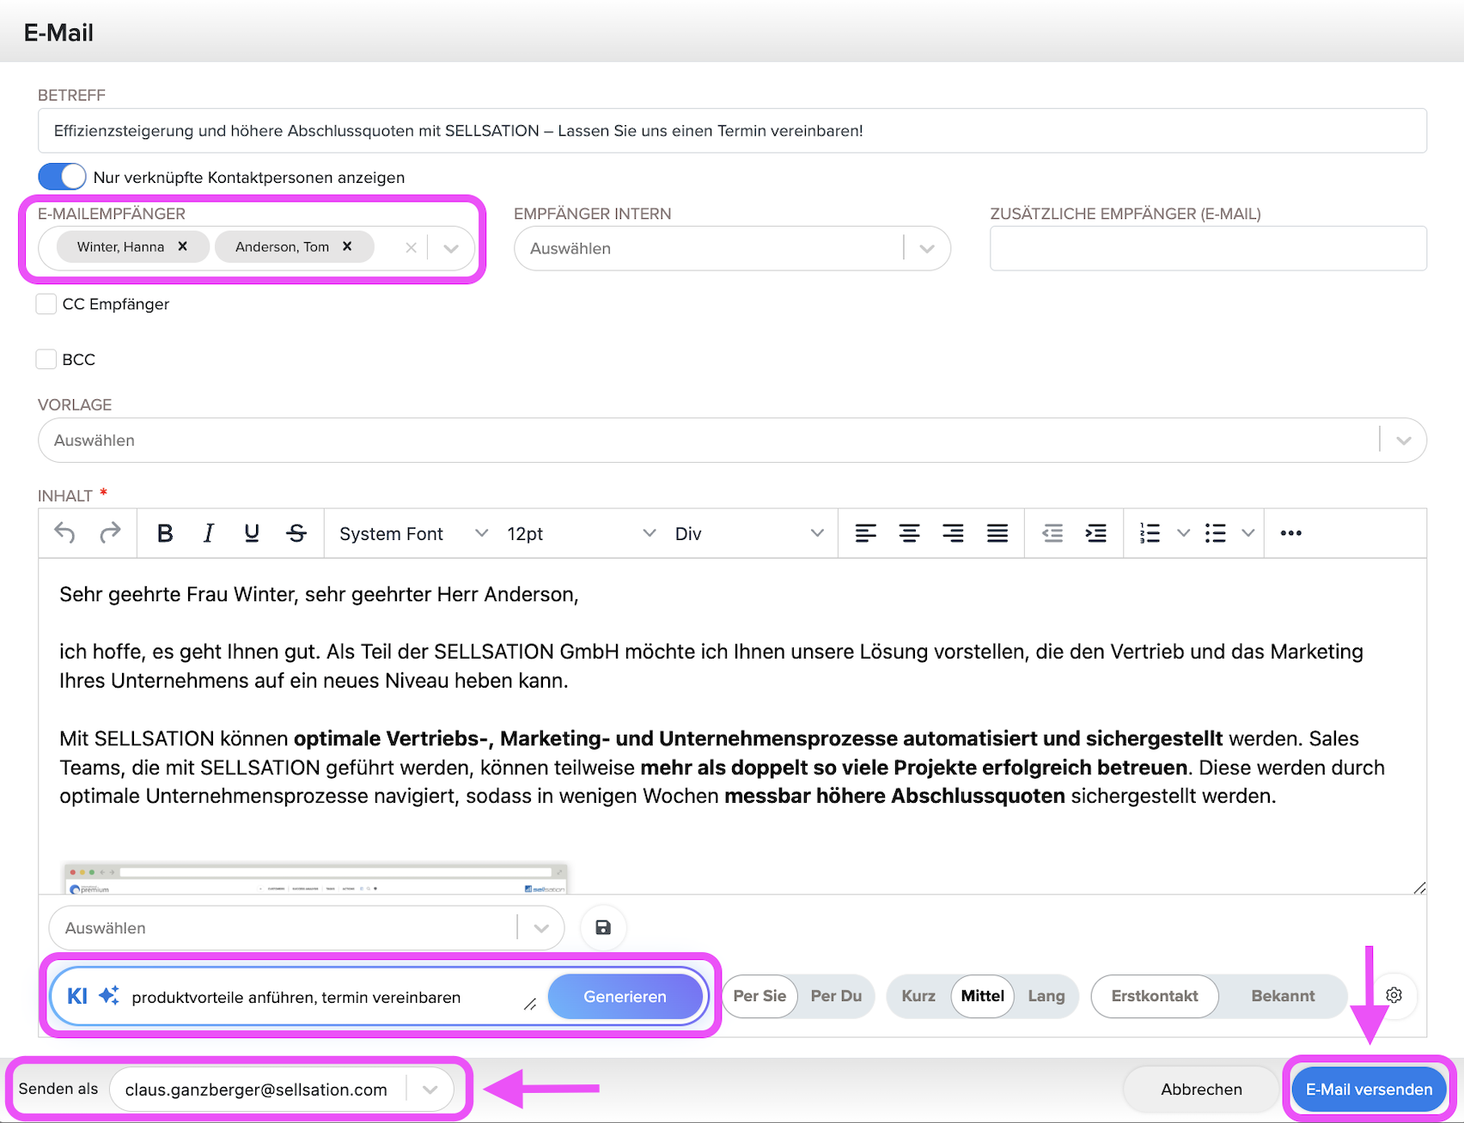
Task: Open the Div block format dropdown
Action: (748, 533)
